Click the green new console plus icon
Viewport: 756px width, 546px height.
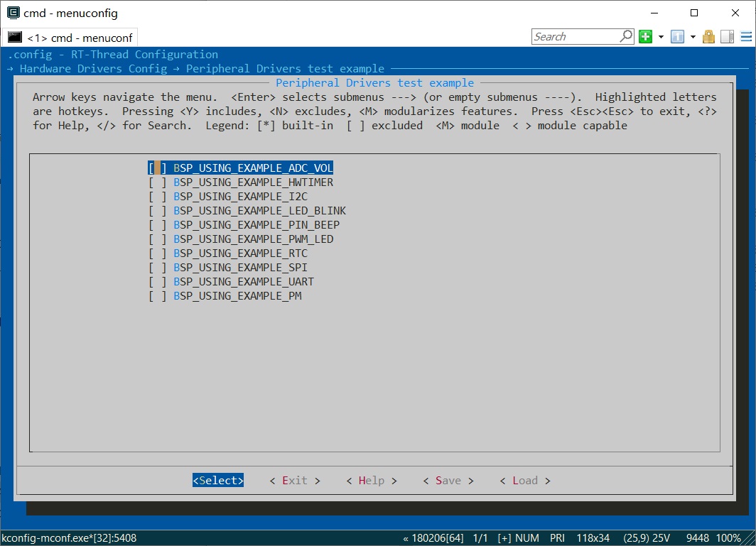coord(645,37)
